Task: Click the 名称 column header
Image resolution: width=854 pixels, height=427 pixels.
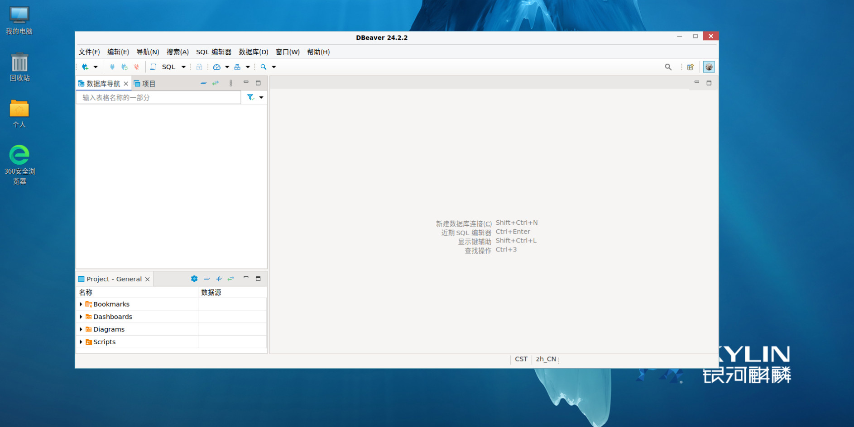Action: [138, 292]
